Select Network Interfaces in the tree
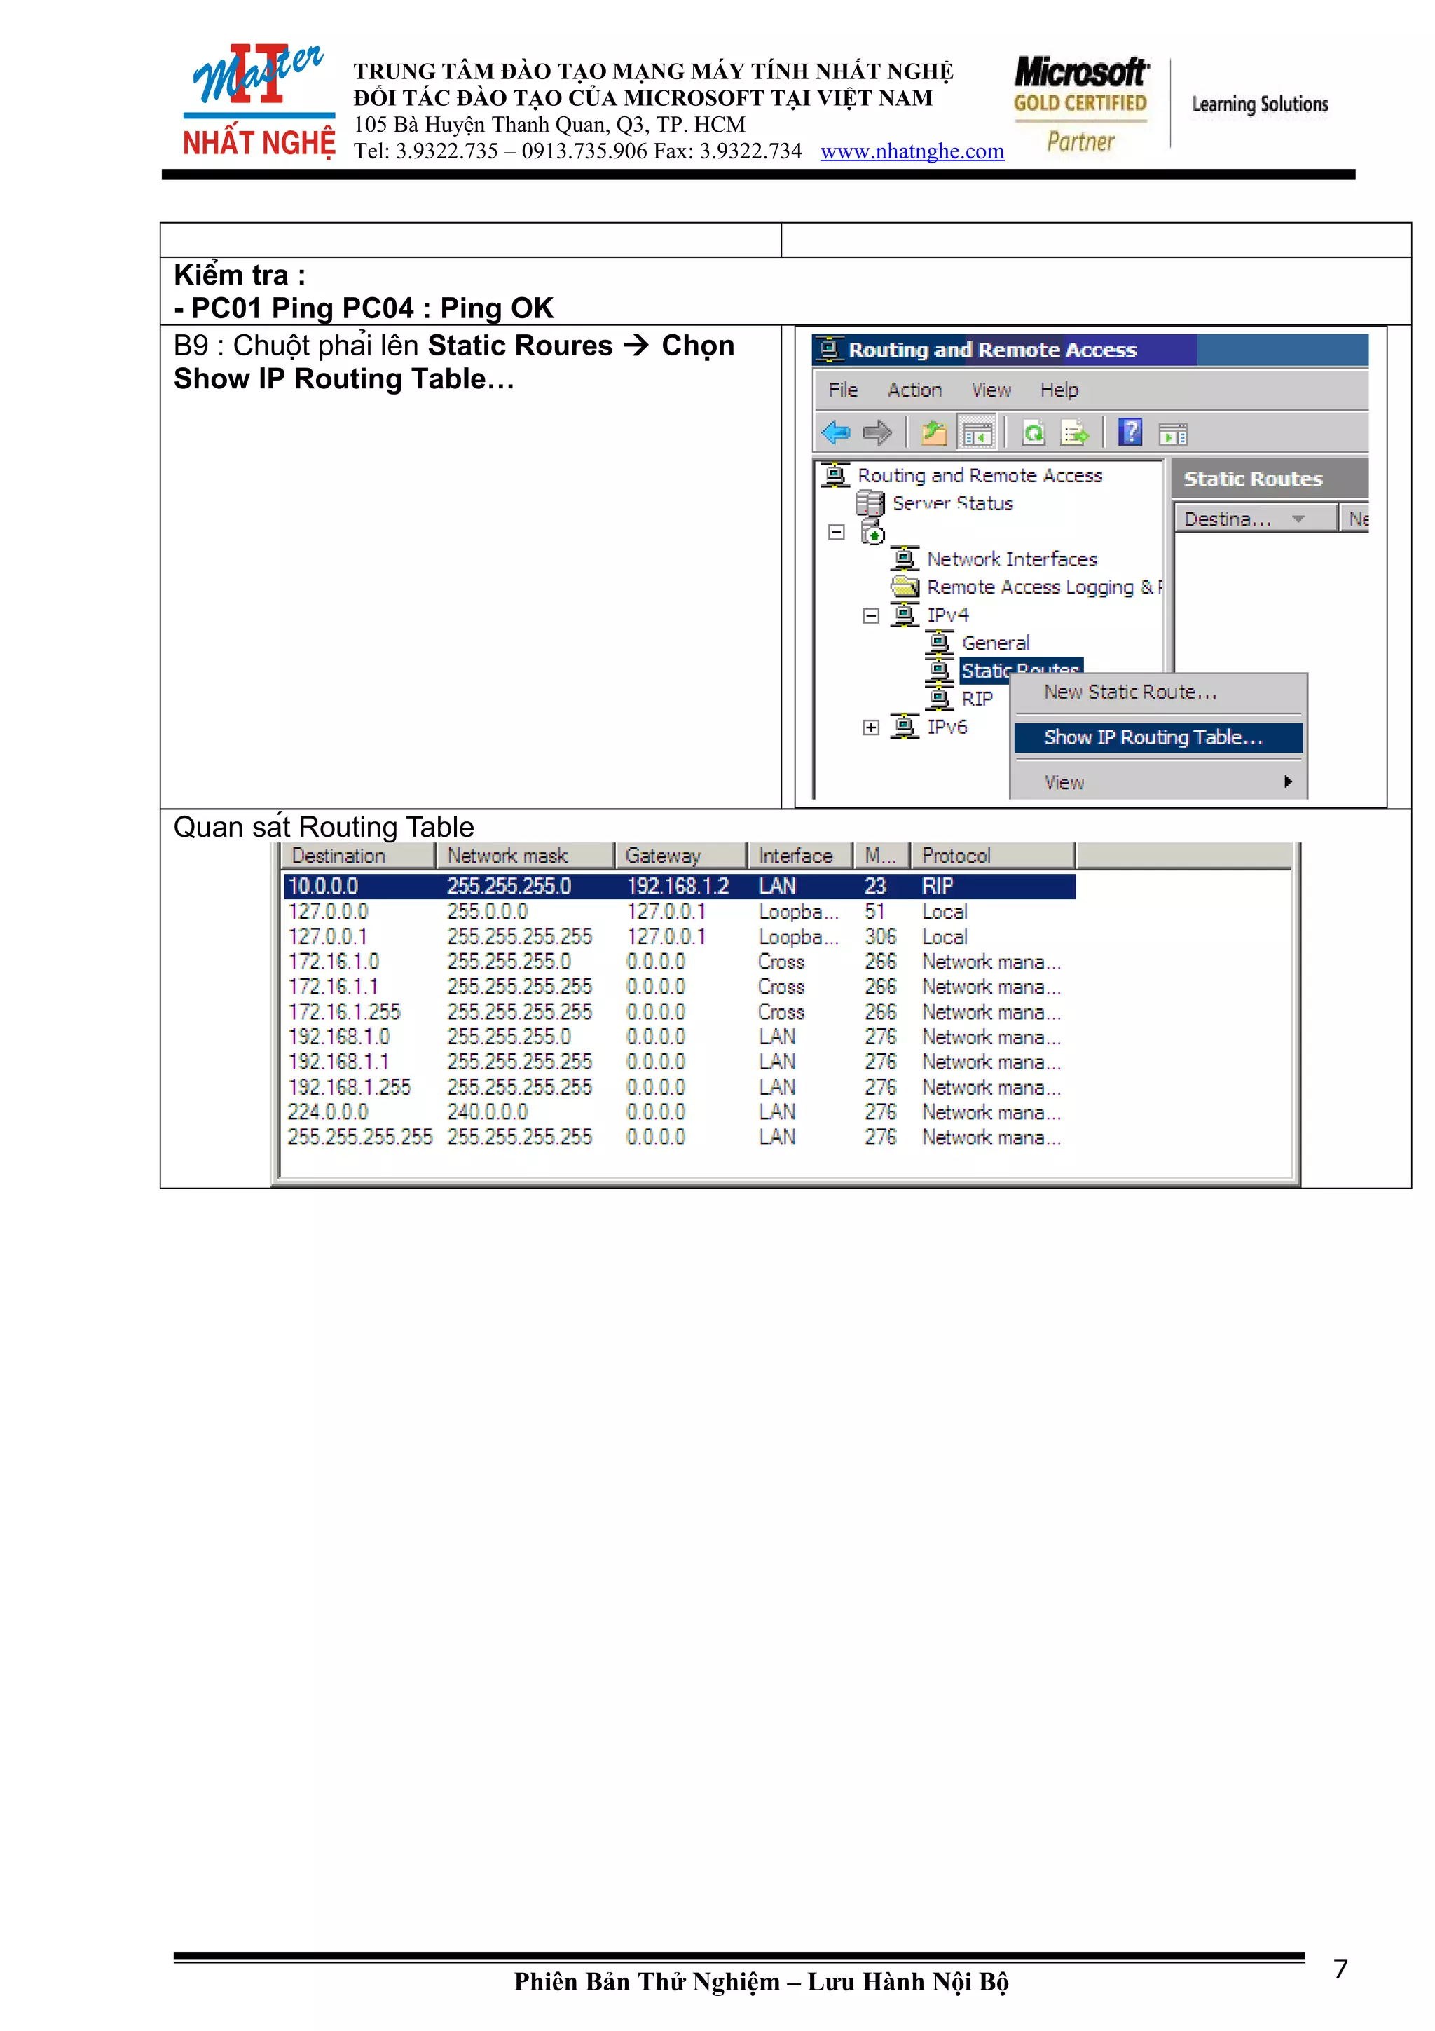The height and width of the screenshot is (2031, 1435). pos(1012,559)
